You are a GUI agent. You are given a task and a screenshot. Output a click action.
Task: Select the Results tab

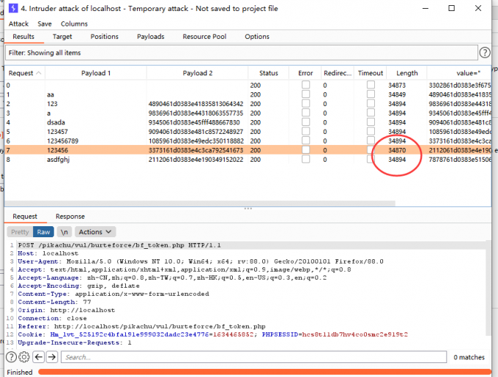coord(23,37)
